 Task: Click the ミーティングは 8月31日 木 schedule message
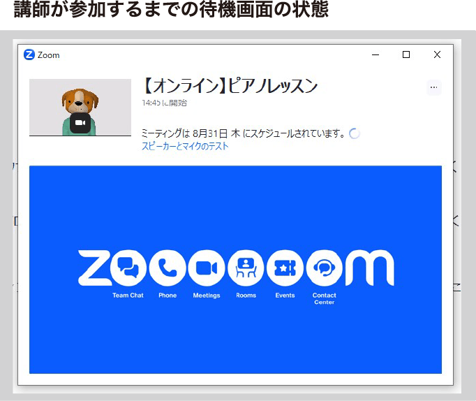point(243,133)
